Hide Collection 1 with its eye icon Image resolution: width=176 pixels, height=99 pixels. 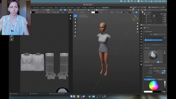point(163,14)
